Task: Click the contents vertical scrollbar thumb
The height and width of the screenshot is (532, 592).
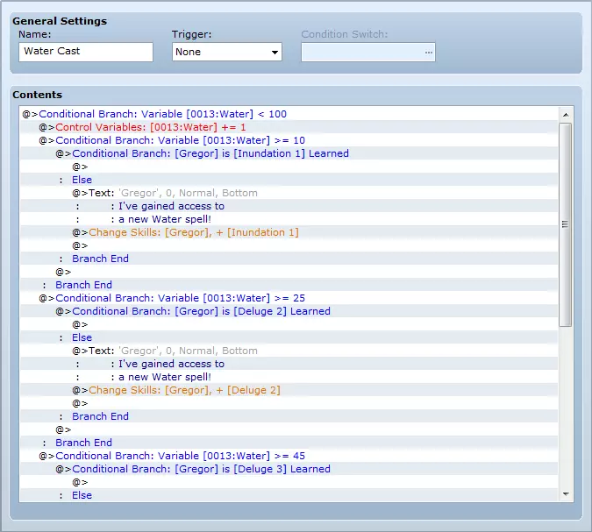Action: pyautogui.click(x=566, y=224)
